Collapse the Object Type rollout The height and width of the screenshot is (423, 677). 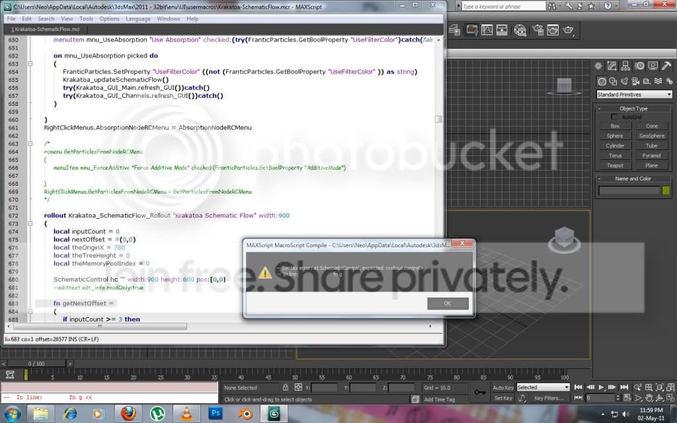point(633,108)
